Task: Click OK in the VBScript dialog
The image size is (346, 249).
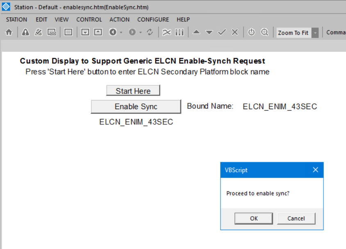Action: pos(253,218)
